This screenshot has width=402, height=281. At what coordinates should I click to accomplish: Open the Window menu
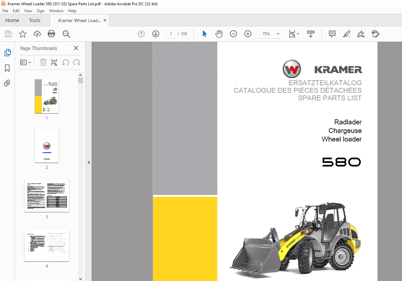(56, 11)
